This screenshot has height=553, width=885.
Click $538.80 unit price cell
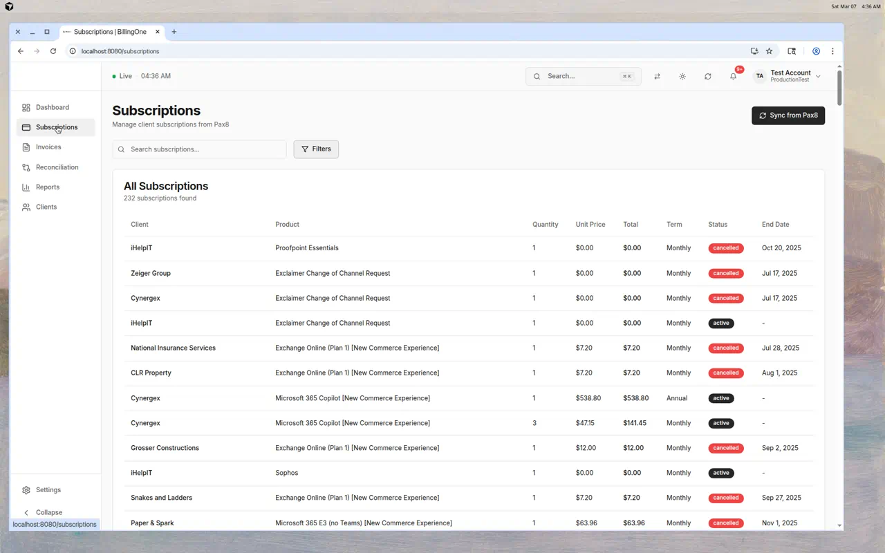[x=588, y=398]
